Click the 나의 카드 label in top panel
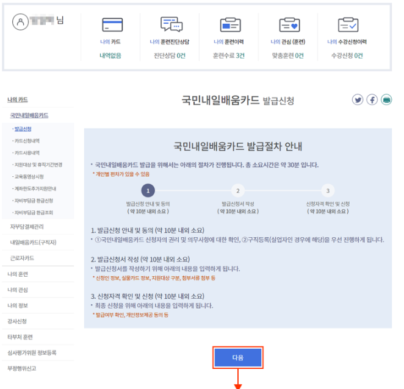This screenshot has width=404, height=389. click(110, 41)
